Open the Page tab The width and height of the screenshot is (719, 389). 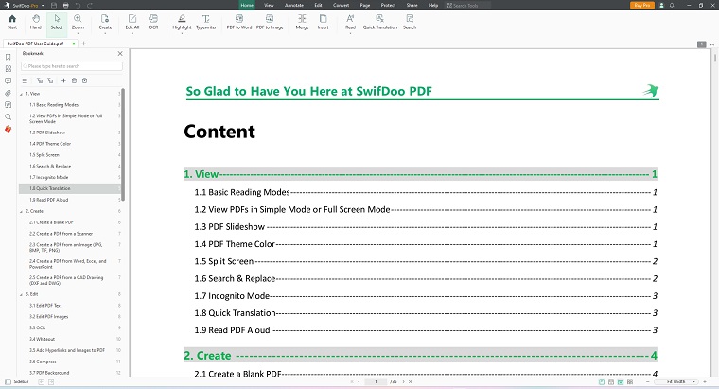(x=365, y=5)
